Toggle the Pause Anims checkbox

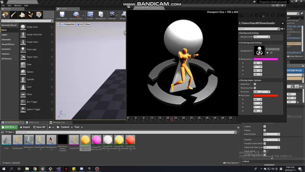[265, 151]
